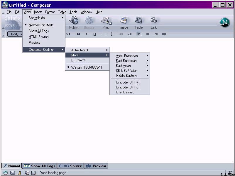The height and width of the screenshot is (176, 235).
Task: Toggle underline formatting
Action: pyautogui.click(x=94, y=34)
